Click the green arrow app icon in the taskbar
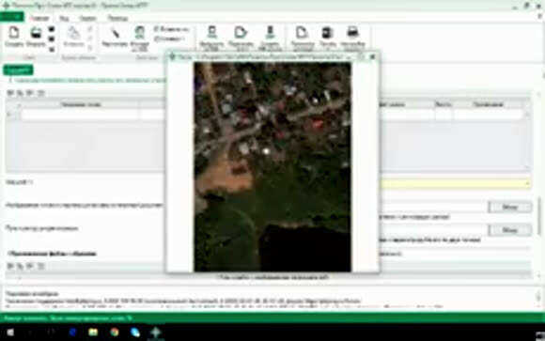This screenshot has width=545, height=341. point(156,333)
